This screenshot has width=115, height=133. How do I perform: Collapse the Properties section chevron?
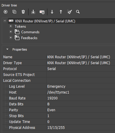[7, 49]
